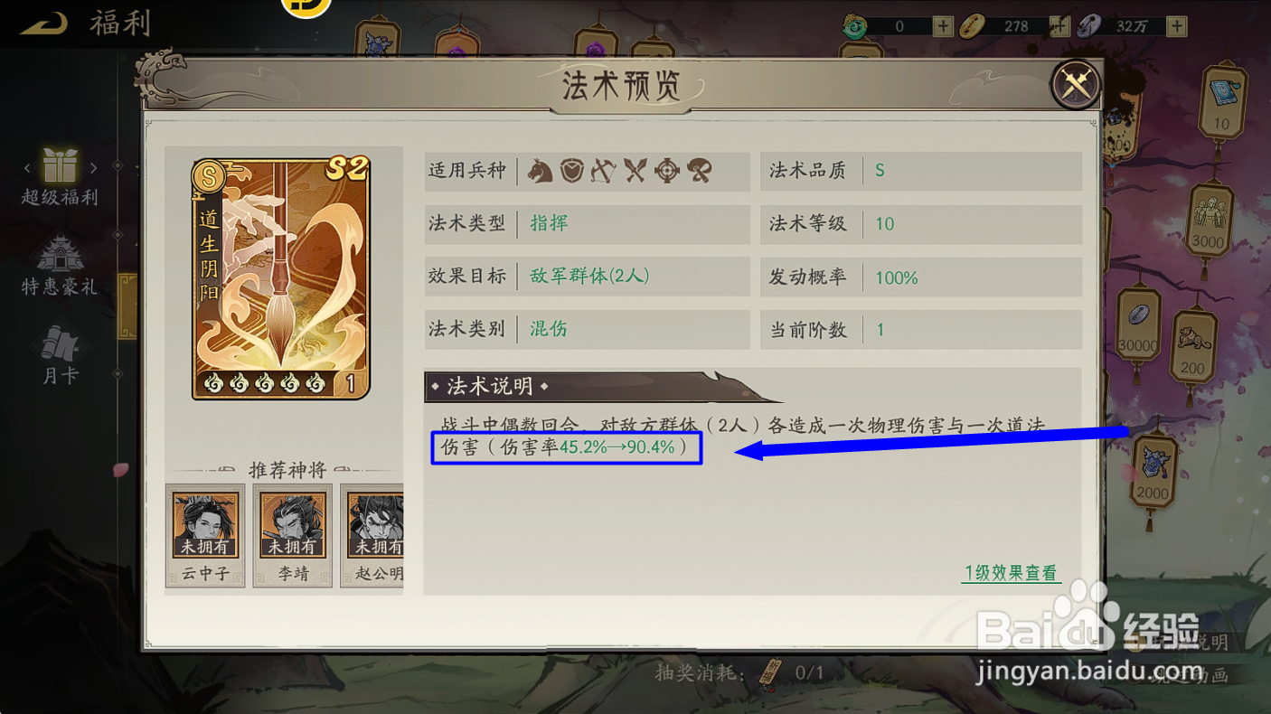Open the 月卡 scroll icon
Screen dimensions: 1271x714
pos(60,343)
